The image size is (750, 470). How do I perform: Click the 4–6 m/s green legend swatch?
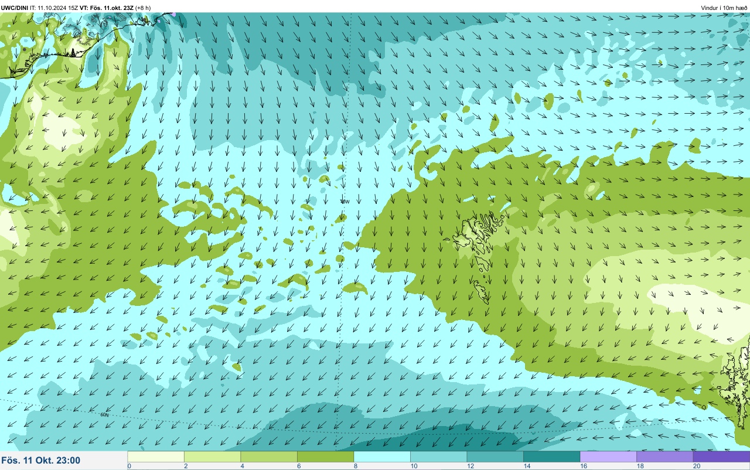(x=269, y=457)
